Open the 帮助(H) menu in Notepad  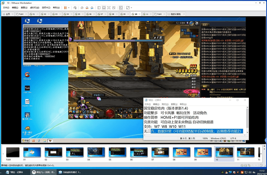(x=183, y=104)
